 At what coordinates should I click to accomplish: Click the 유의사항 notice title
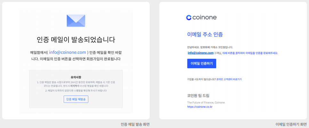76,77
